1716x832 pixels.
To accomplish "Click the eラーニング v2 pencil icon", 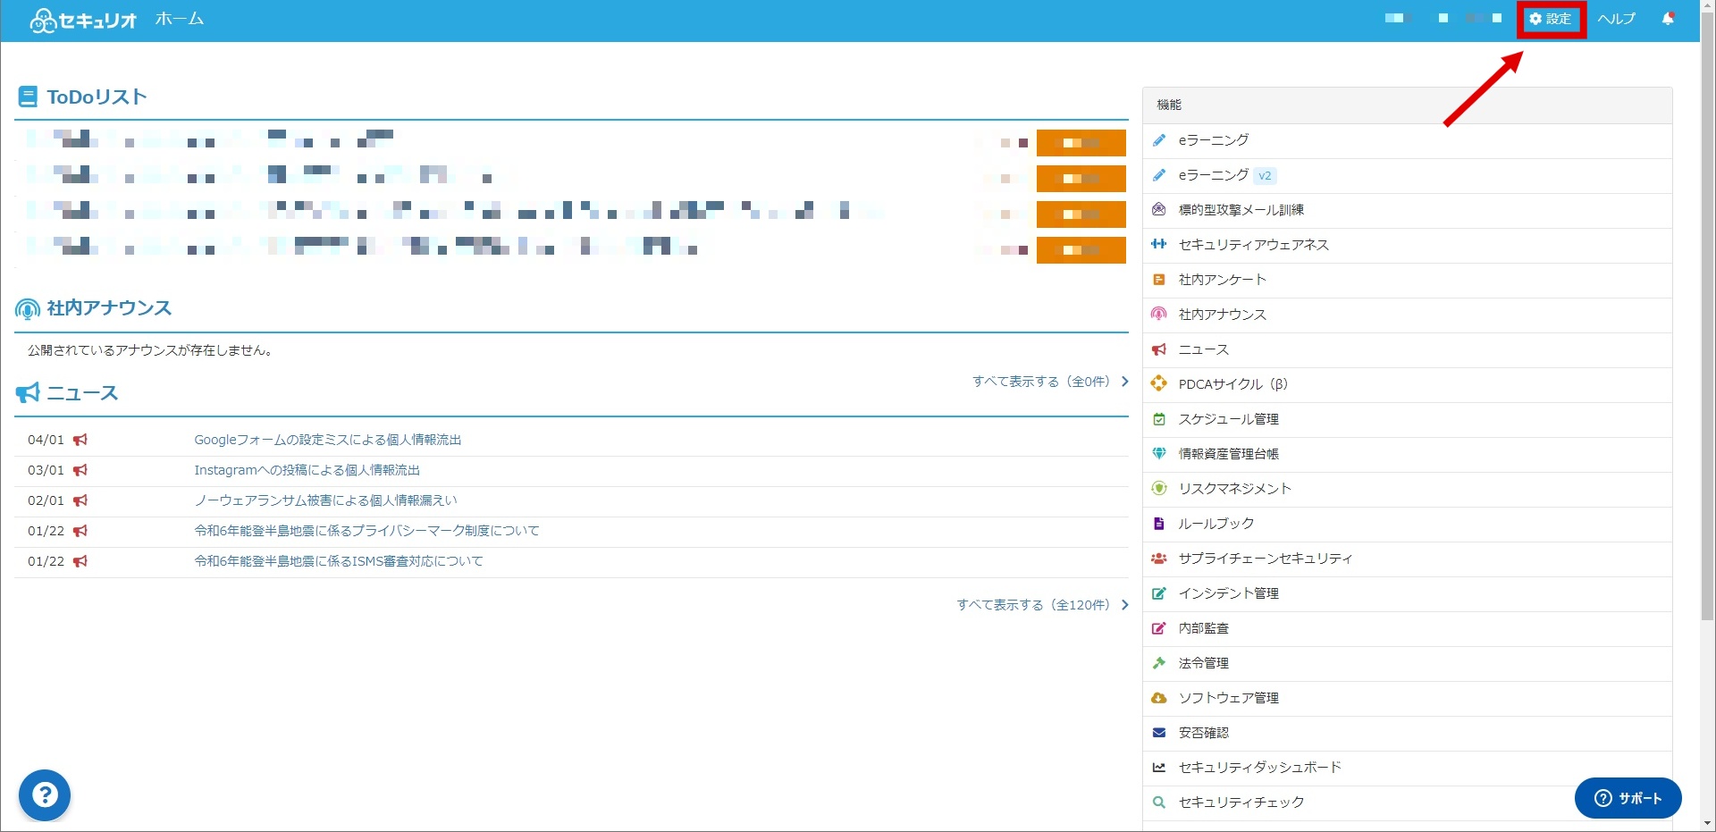I will pyautogui.click(x=1159, y=175).
